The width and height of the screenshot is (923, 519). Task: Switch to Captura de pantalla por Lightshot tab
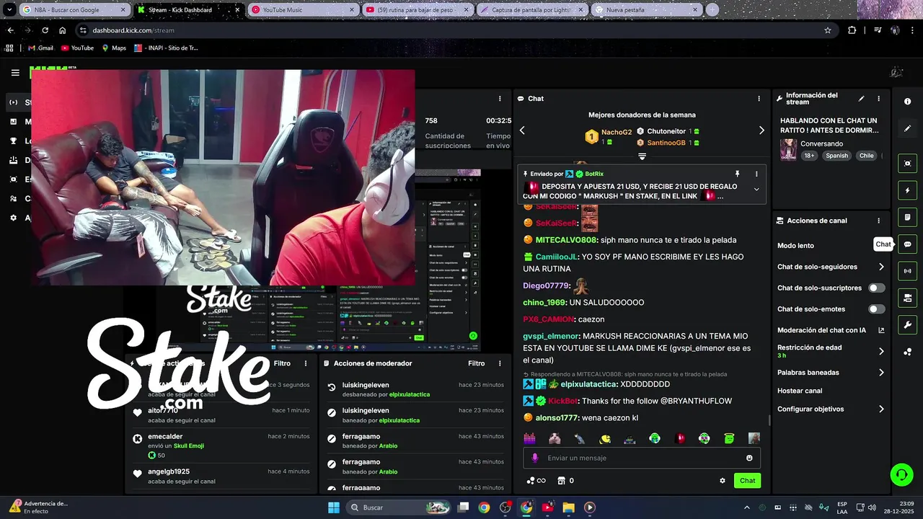532,9
